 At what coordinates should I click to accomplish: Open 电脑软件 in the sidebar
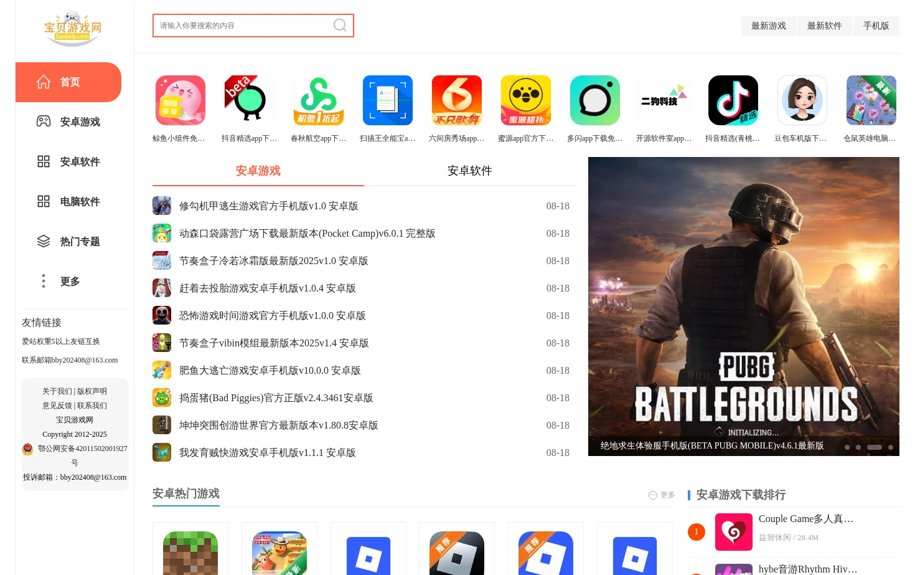coord(68,202)
